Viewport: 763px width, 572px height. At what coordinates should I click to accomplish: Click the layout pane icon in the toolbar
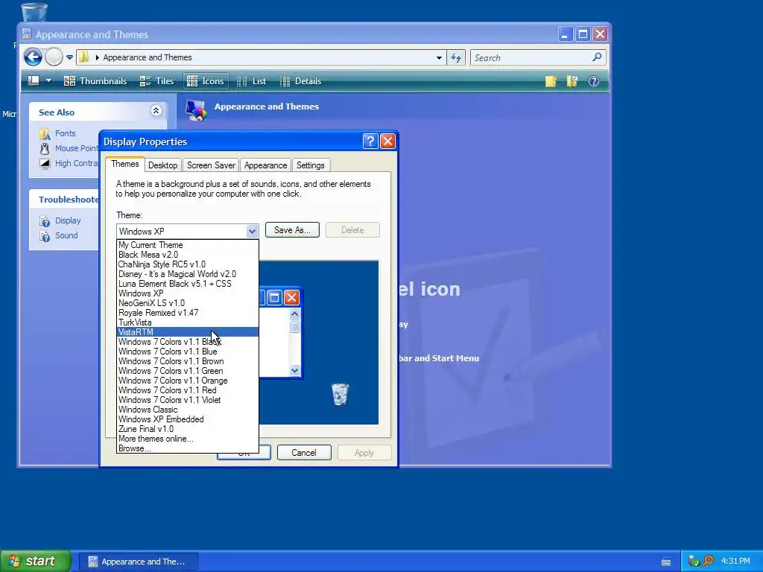[34, 80]
